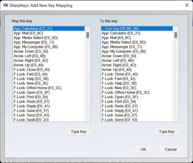Choose Arrow: Up in To this key list
The height and width of the screenshot is (163, 193).
pos(137,70)
